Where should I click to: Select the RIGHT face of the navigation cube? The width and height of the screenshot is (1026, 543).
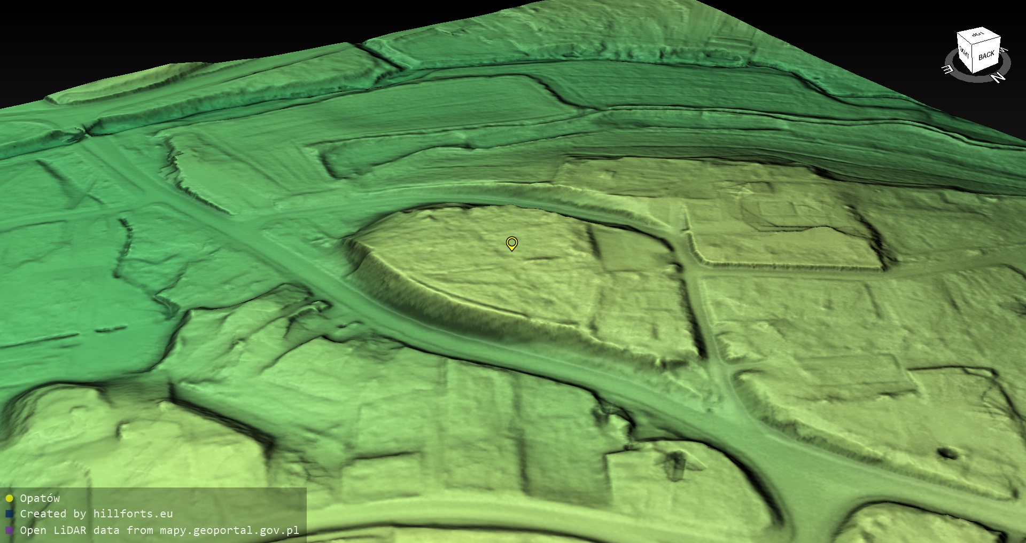coord(965,52)
